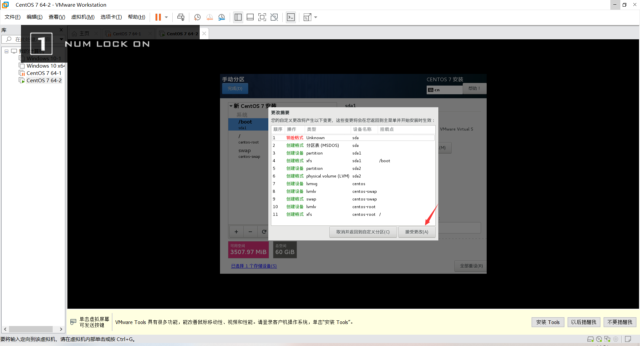Click the sound card status bar icon
Viewport: 640px width, 346px height.
coord(616,339)
